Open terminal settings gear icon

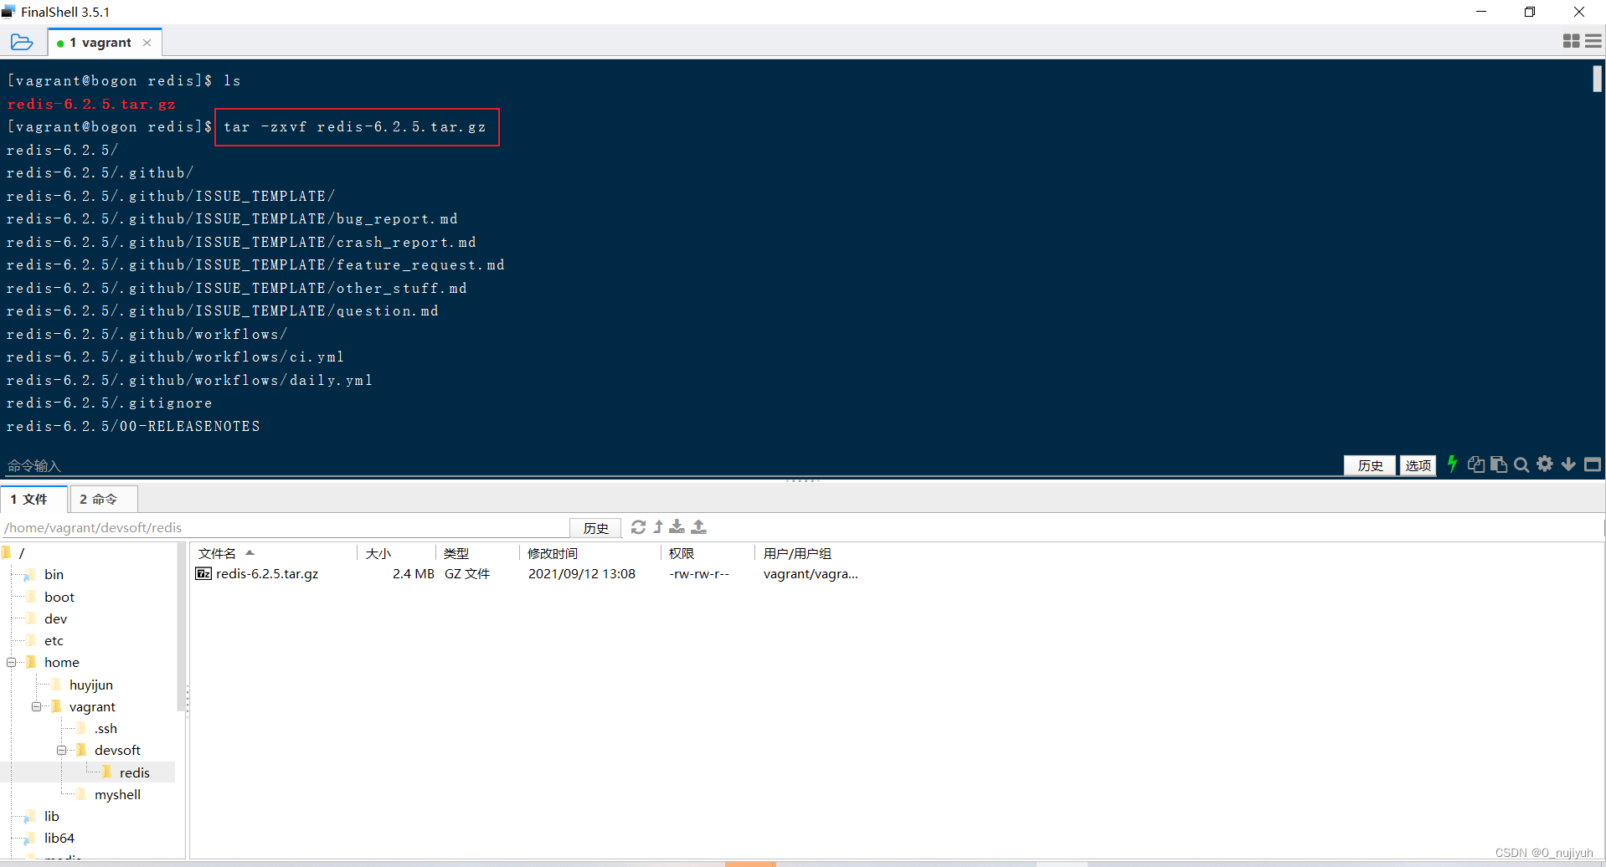pyautogui.click(x=1545, y=464)
